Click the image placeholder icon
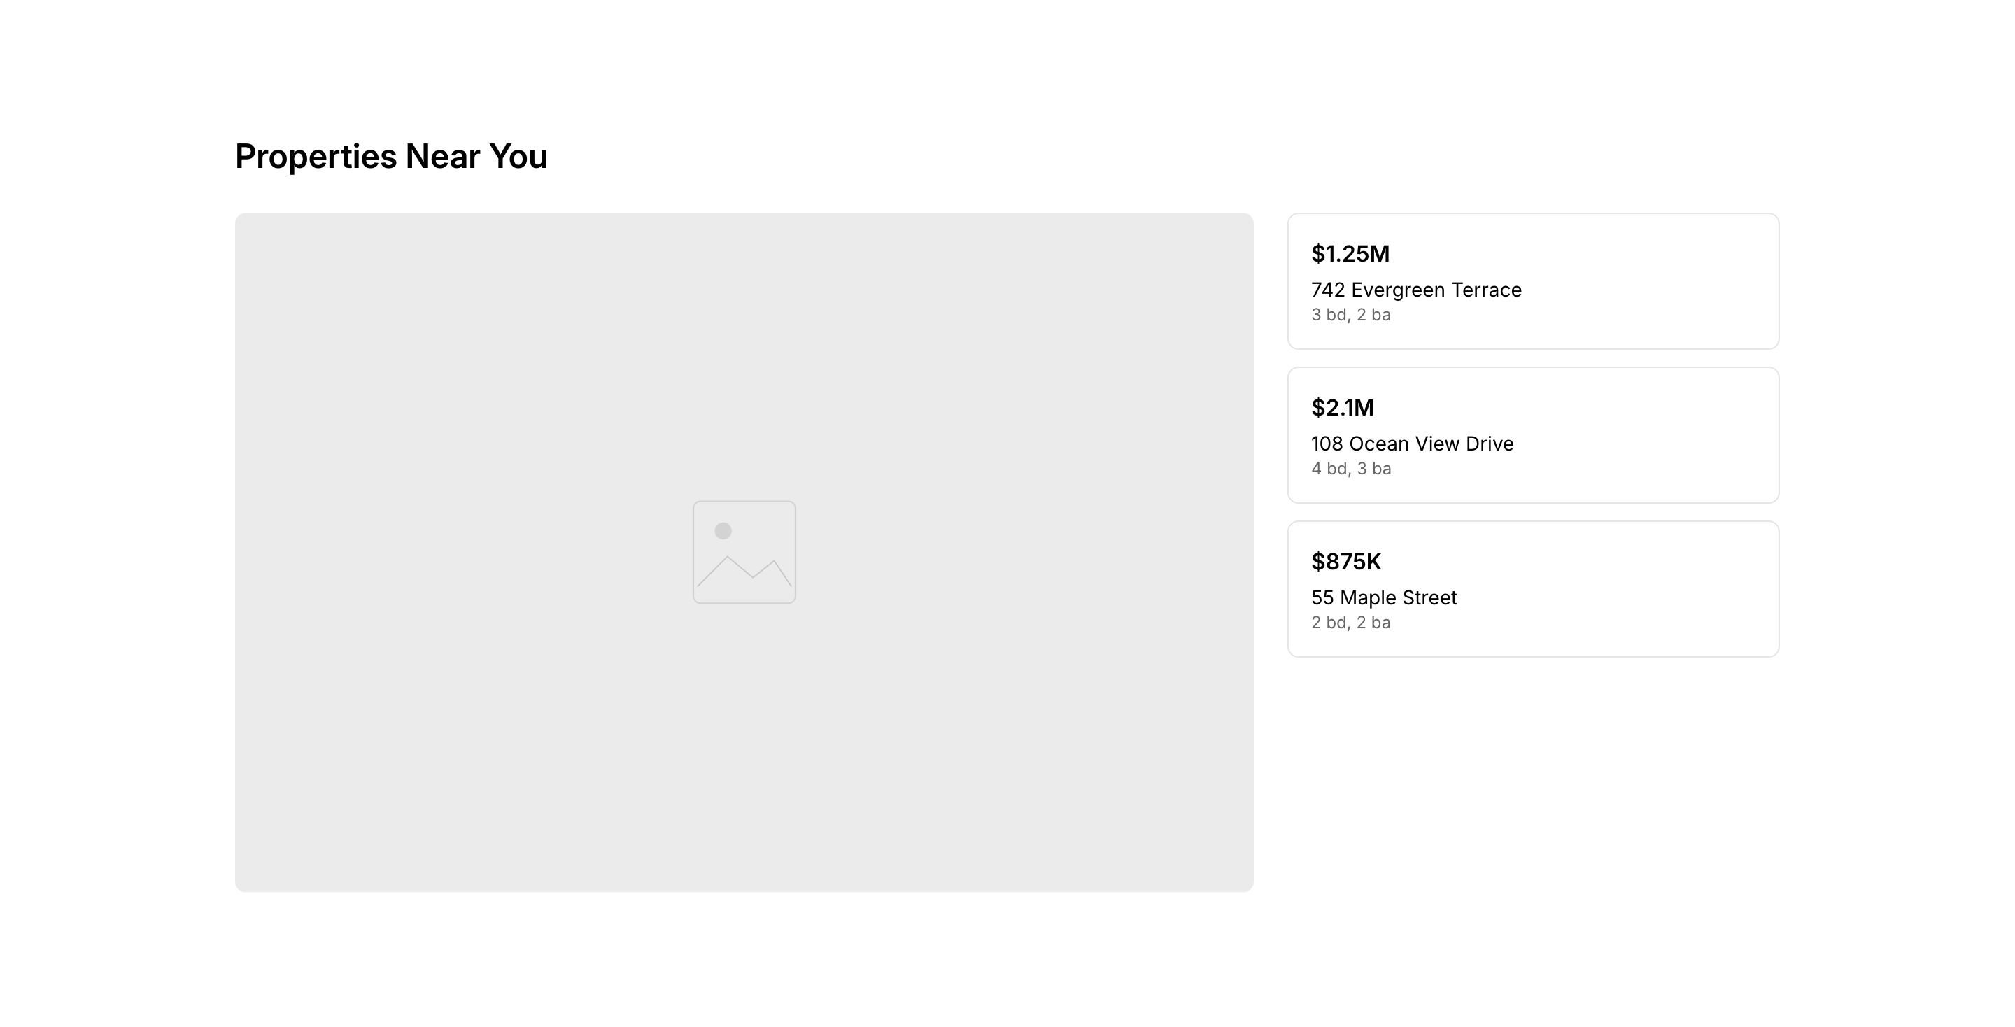This screenshot has height=1027, width=2015. (x=744, y=552)
